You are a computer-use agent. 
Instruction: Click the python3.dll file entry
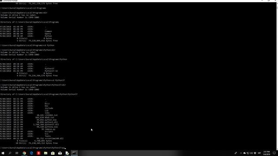pyautogui.click(x=51, y=122)
